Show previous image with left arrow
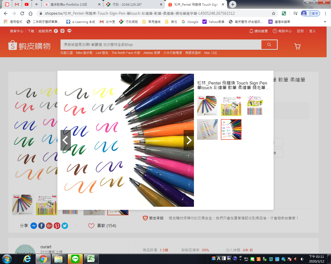This screenshot has height=264, width=331. (66, 140)
